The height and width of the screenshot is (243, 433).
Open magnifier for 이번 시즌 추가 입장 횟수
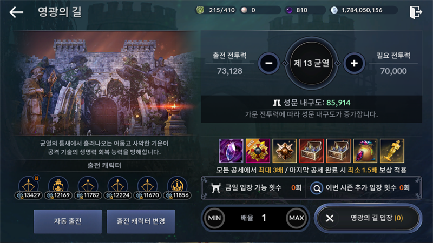(x=317, y=188)
